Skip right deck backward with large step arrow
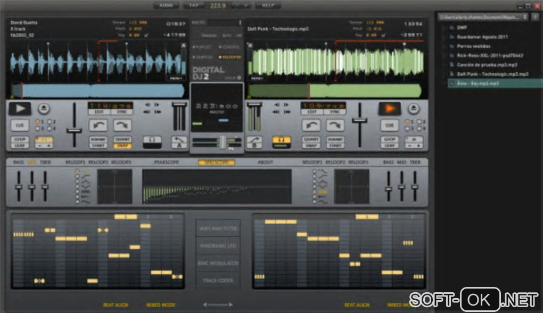 (x=276, y=112)
